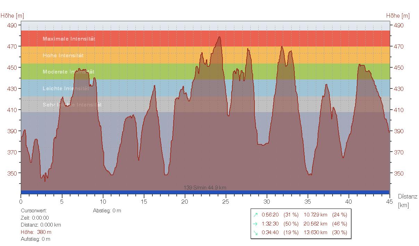Click the ascent distance '10.729 km'
This screenshot has width=419, height=246.
point(316,215)
